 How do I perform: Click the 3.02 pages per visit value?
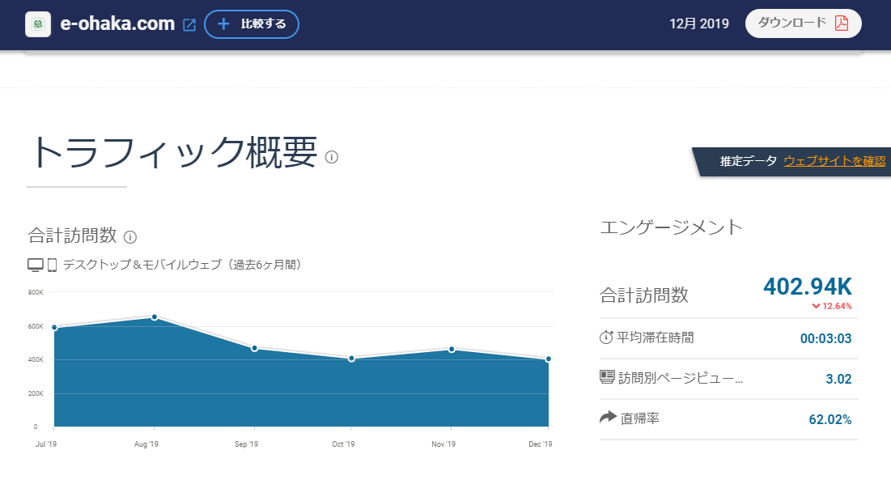tap(838, 379)
